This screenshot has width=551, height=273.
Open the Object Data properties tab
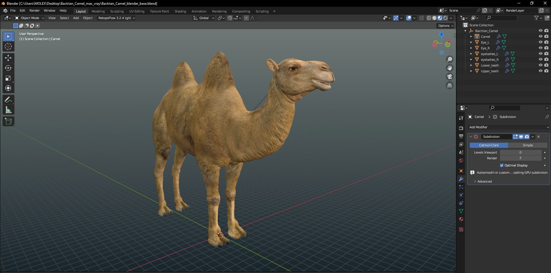[x=461, y=211]
